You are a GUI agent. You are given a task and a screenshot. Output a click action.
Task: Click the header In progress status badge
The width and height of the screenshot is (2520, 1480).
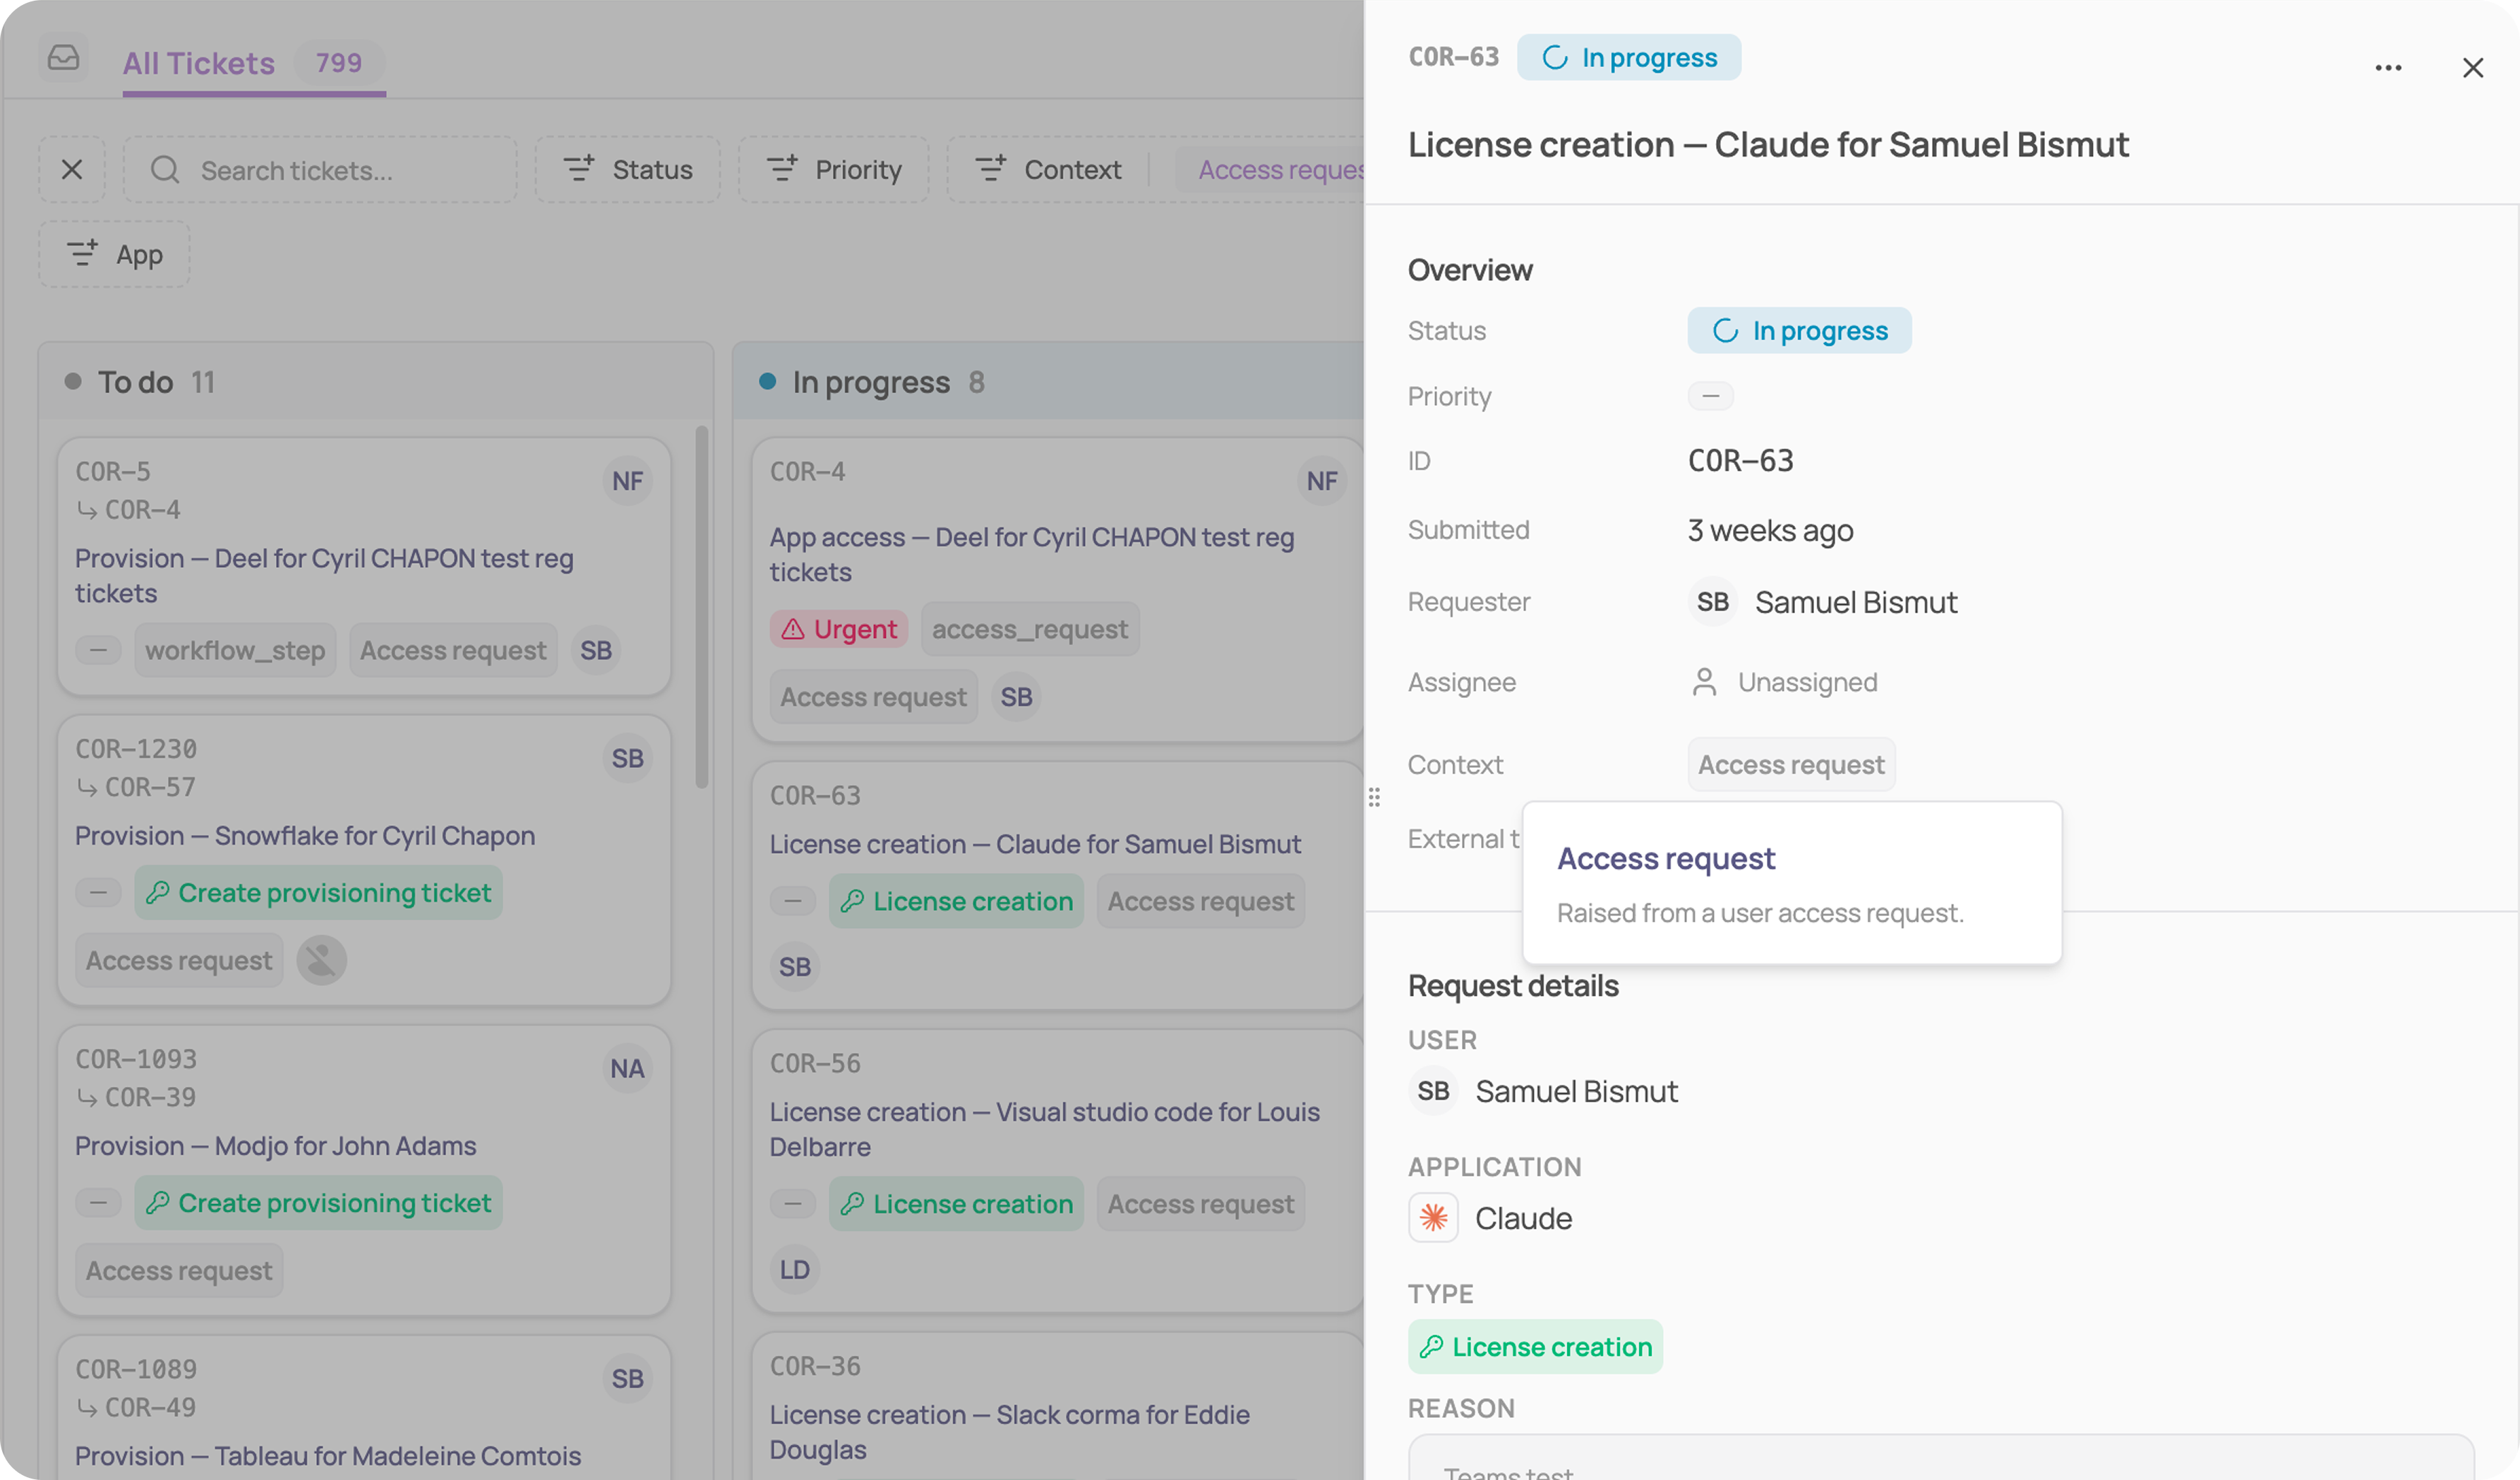coord(1629,57)
